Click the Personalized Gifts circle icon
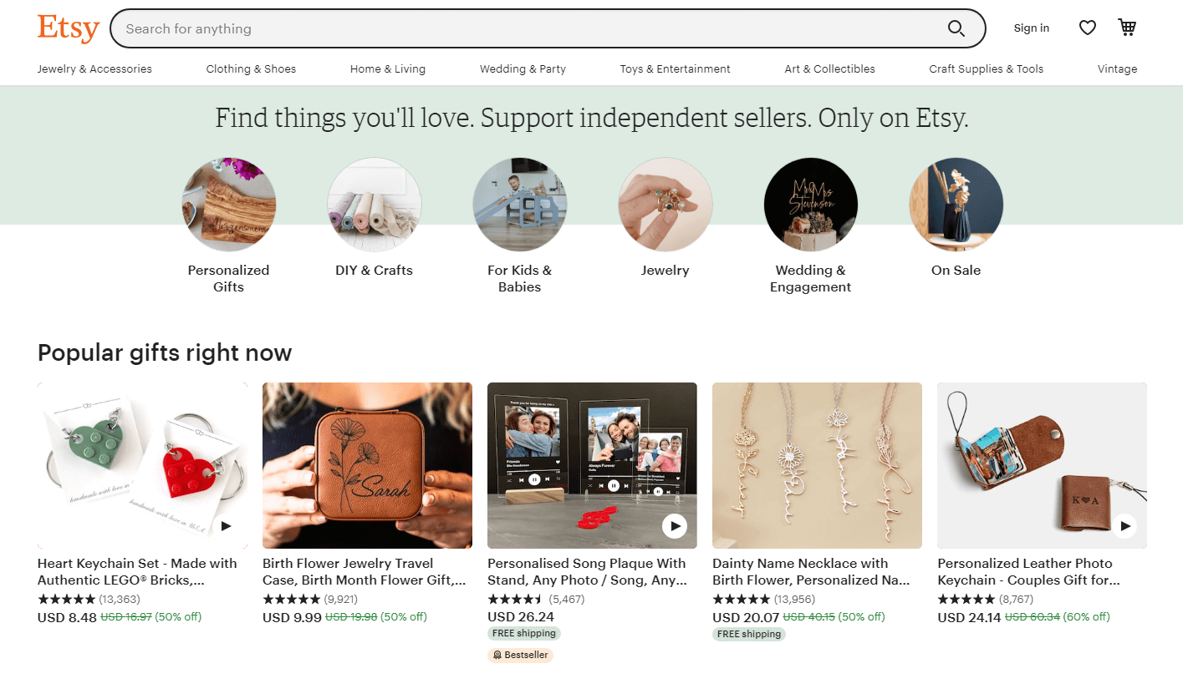Viewport: 1183px width, 694px height. 228,205
